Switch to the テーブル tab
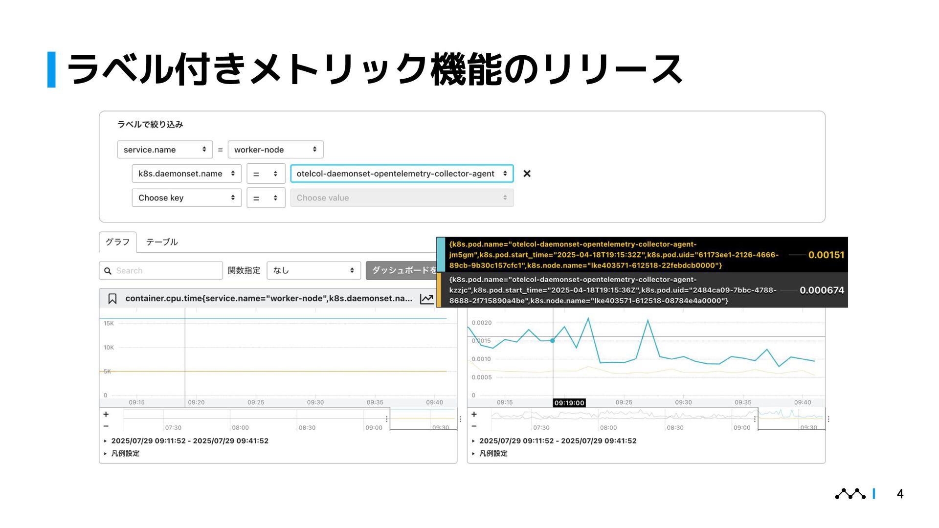 (x=162, y=242)
